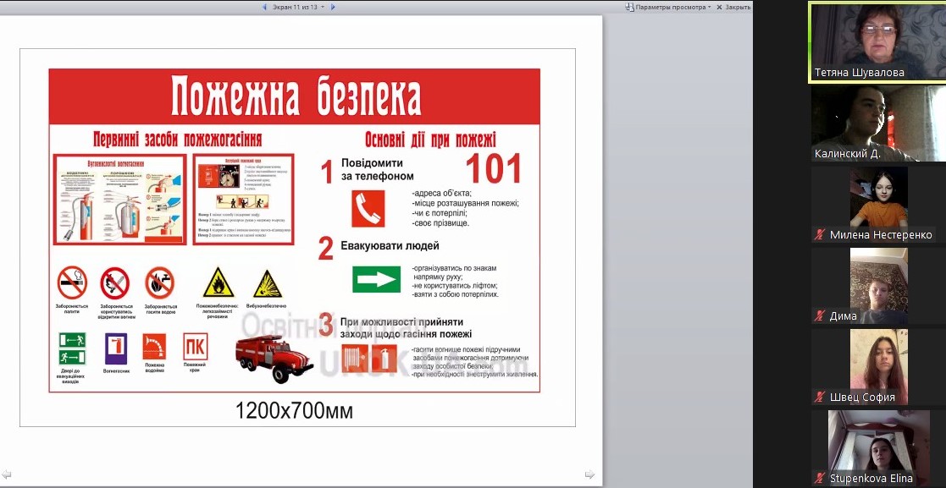Click the page-forward arrow at bottom right

pos(589,474)
